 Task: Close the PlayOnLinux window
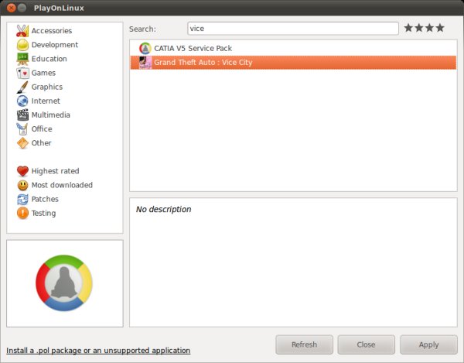click(12, 8)
